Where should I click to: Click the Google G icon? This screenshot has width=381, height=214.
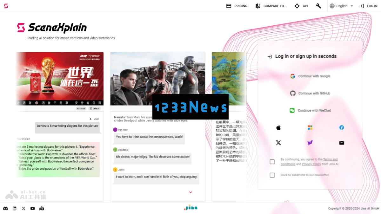pos(293,76)
